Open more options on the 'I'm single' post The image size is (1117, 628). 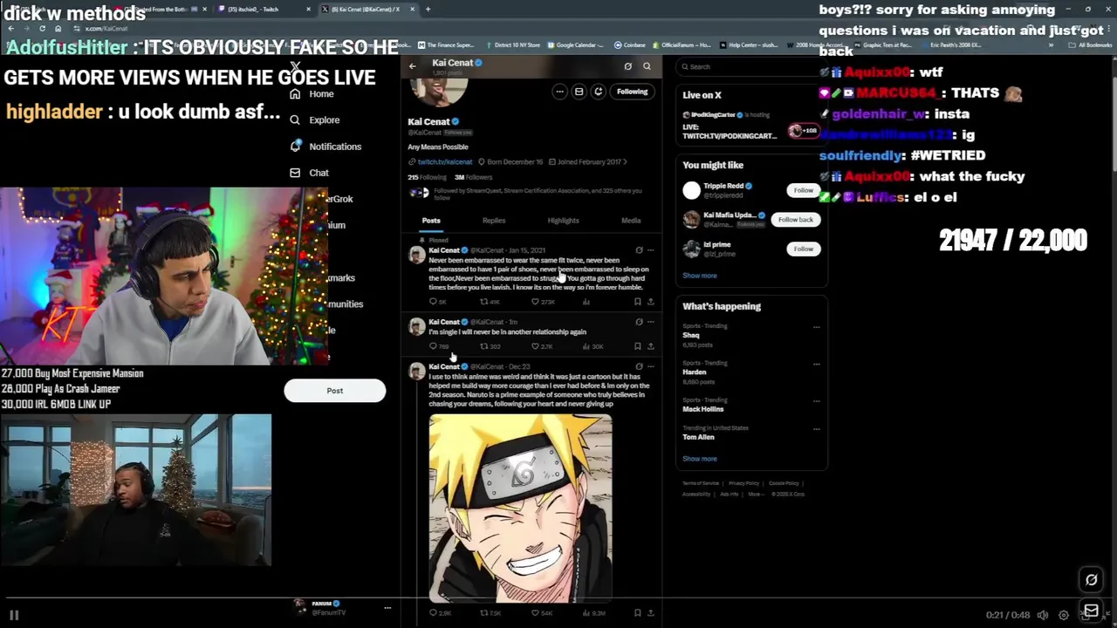[650, 322]
